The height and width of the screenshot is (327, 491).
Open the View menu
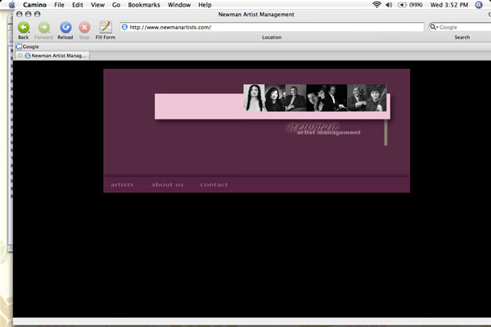click(97, 5)
